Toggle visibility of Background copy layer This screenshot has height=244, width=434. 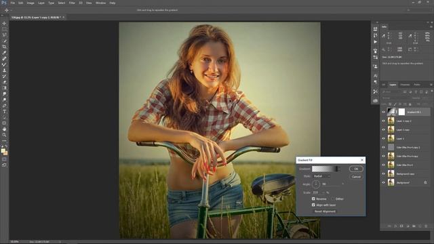click(x=384, y=174)
